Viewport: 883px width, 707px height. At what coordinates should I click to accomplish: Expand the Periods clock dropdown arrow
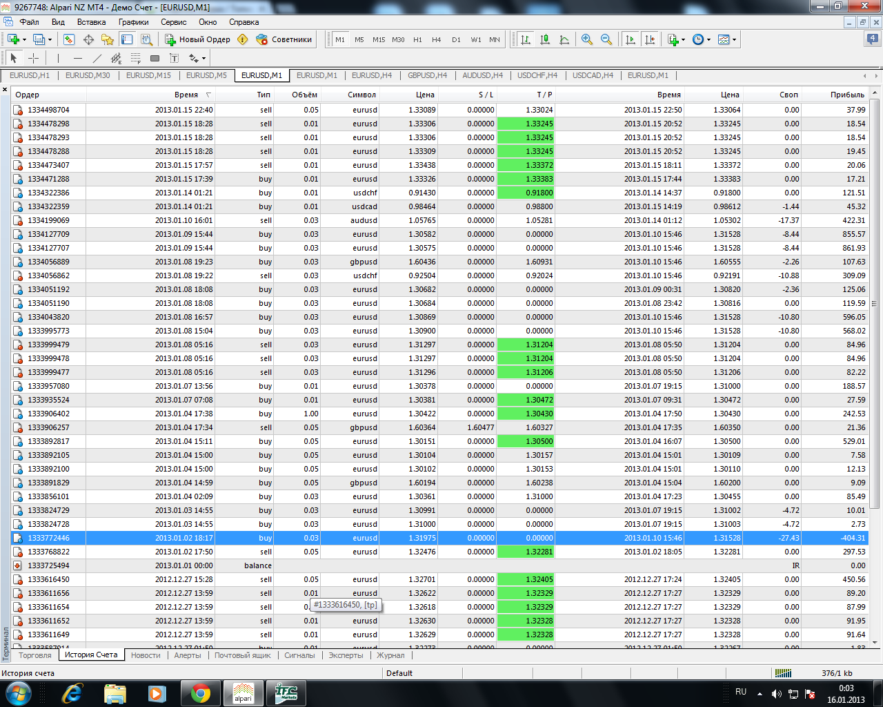708,39
